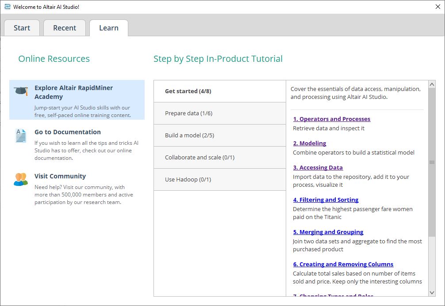Open the Merging and Grouping tutorial
The image size is (445, 306).
coord(328,232)
